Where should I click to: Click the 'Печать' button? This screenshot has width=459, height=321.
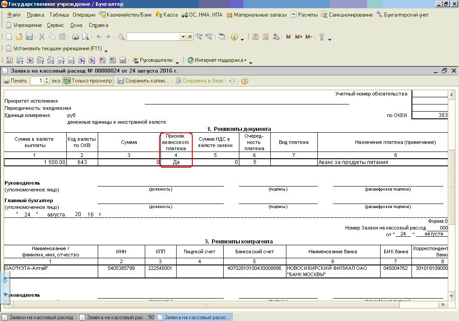[15, 81]
